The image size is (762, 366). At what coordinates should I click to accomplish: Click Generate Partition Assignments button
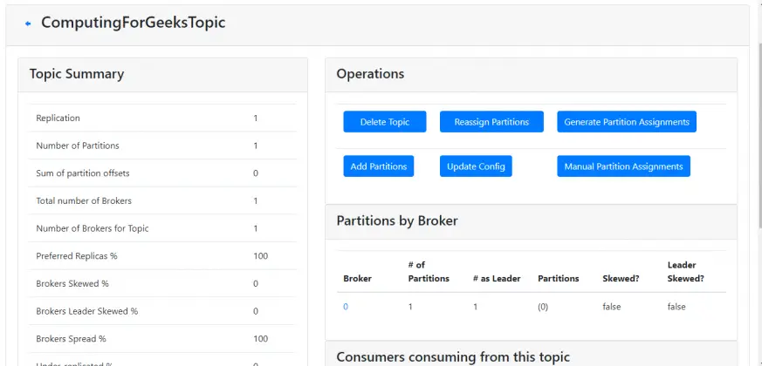pyautogui.click(x=626, y=122)
